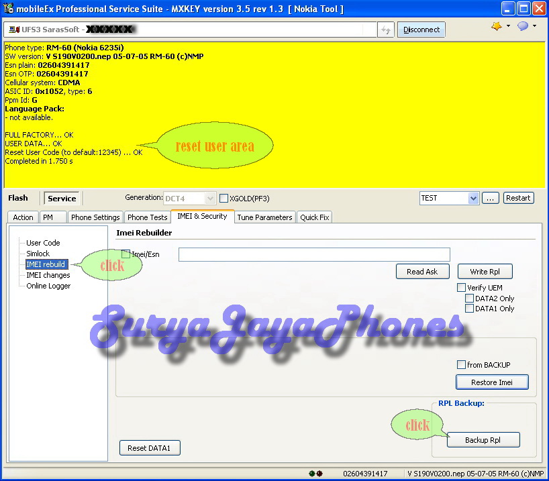Click the 'Esn OTP: 02604391417' log line
The image size is (549, 481).
46,74
